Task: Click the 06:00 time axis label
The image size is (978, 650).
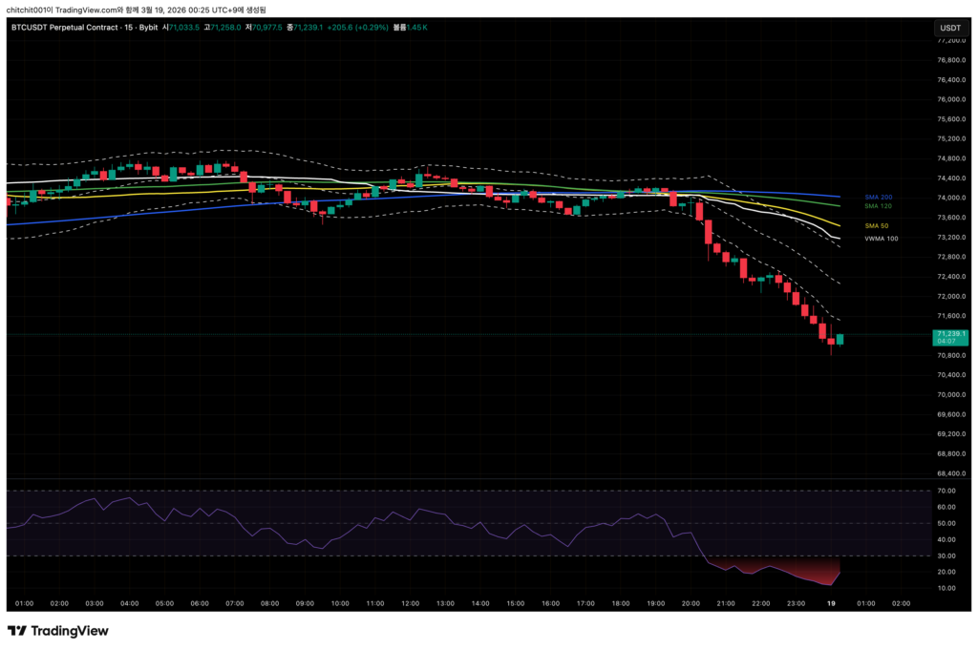Action: click(x=200, y=603)
